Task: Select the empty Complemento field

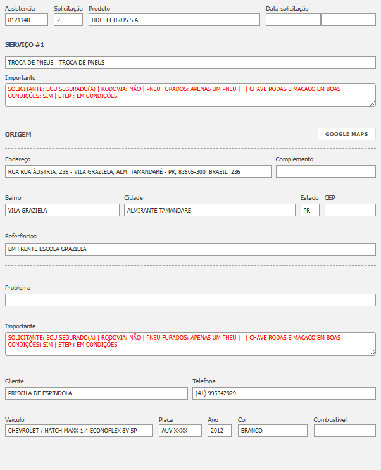Action: [x=325, y=171]
